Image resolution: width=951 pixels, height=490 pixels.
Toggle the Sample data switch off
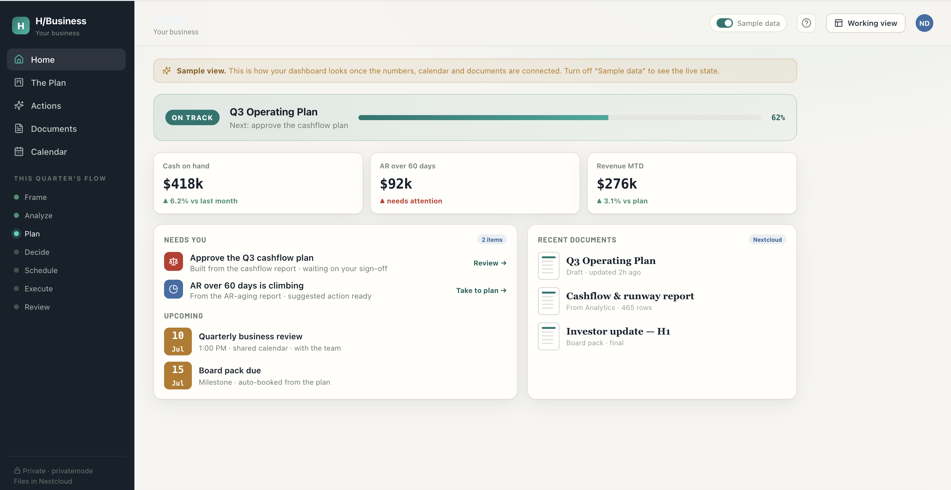click(724, 23)
